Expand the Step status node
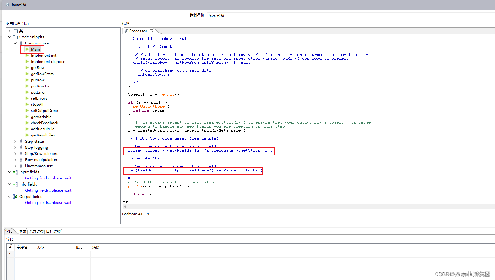 (15, 141)
